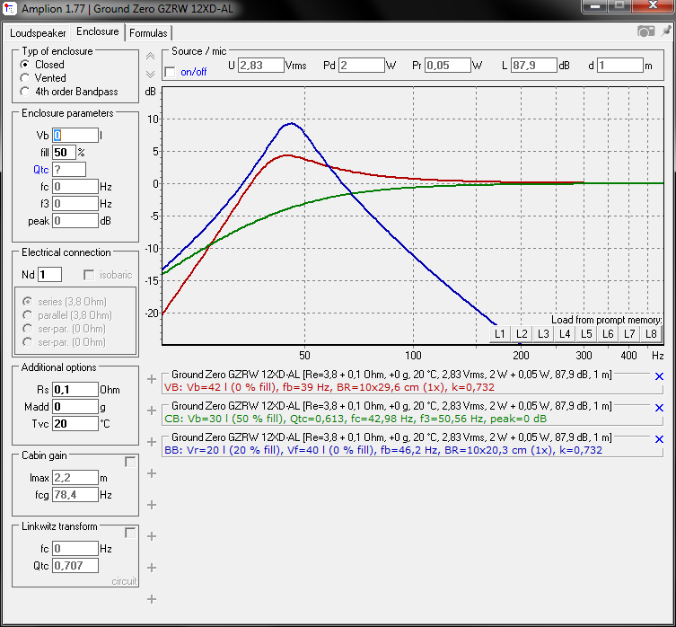Viewport: 676px width, 627px height.
Task: Click the plus icon beside BB entry
Action: click(x=152, y=442)
